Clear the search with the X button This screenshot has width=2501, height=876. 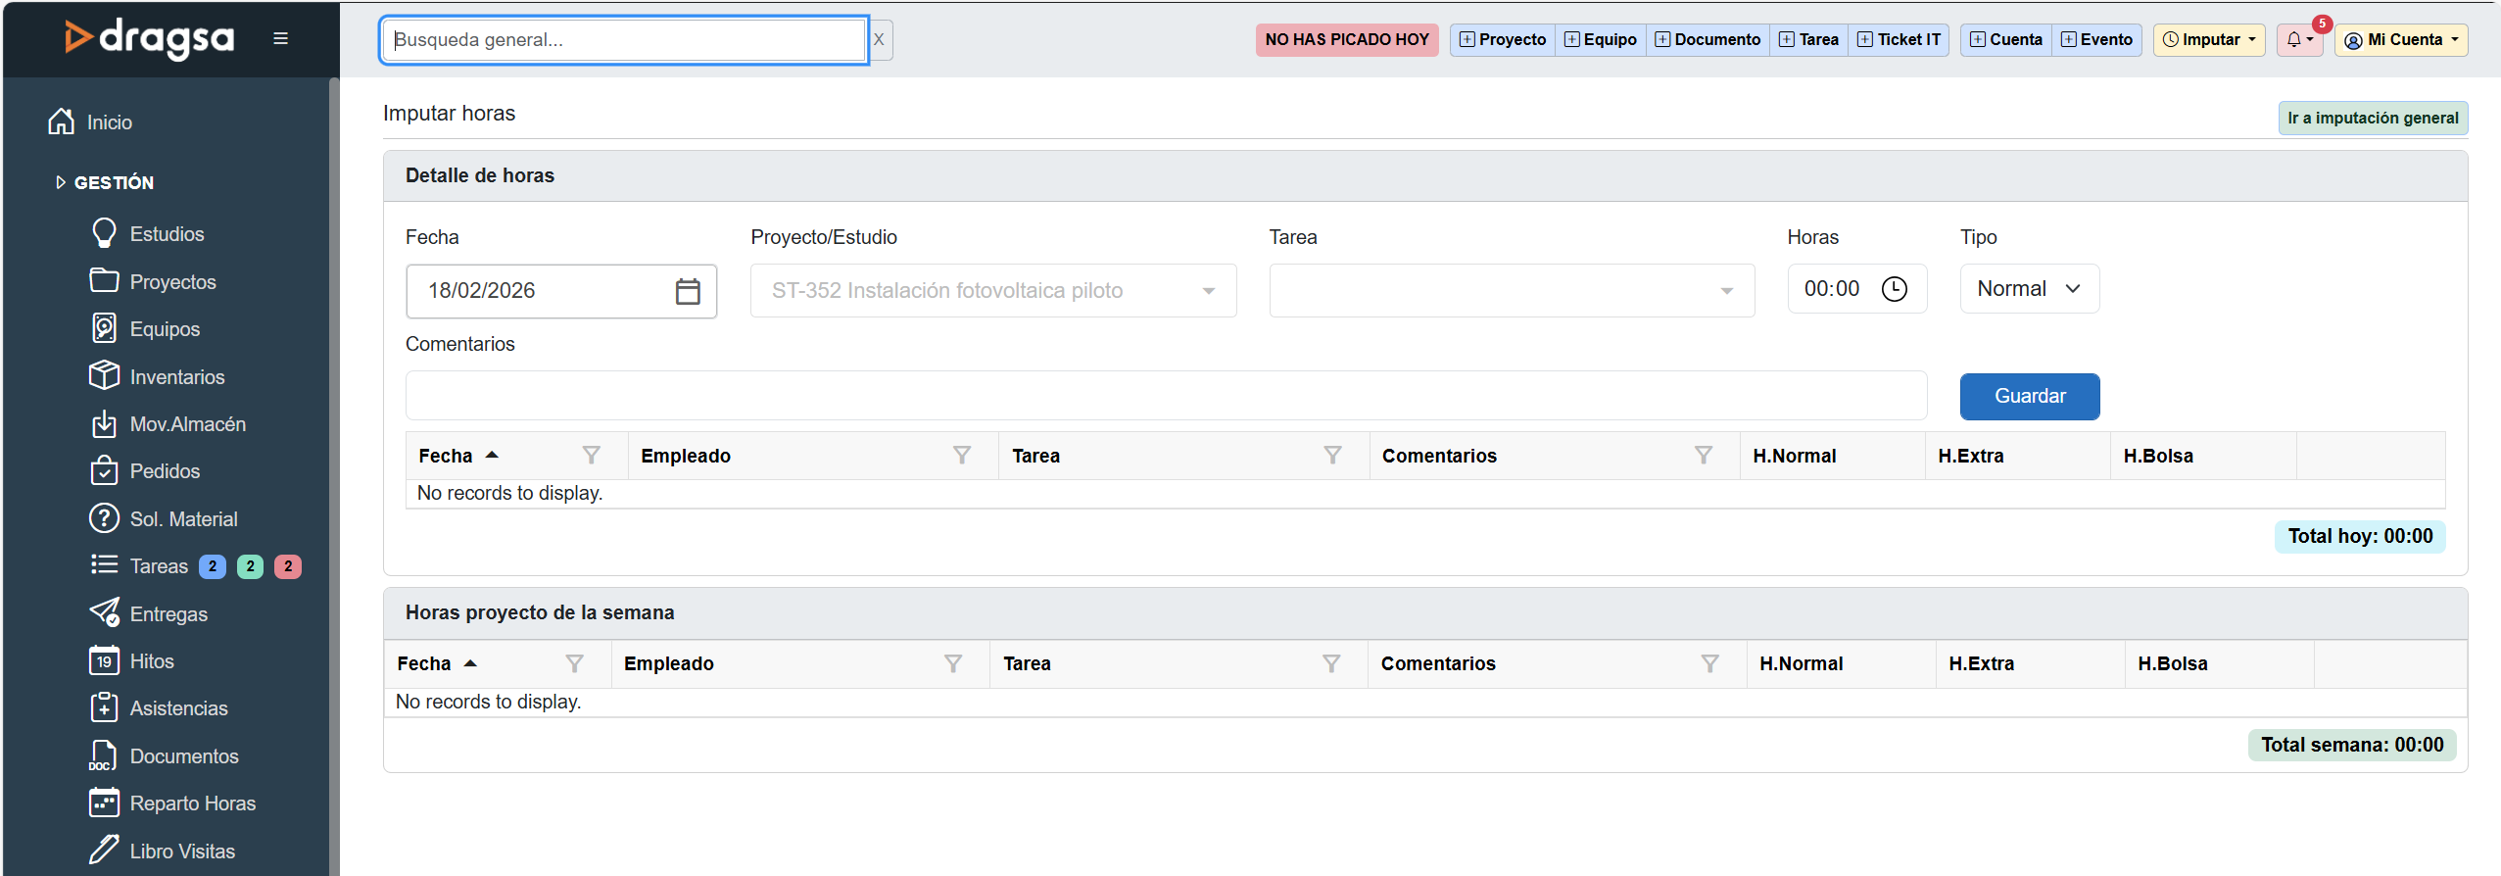[879, 40]
